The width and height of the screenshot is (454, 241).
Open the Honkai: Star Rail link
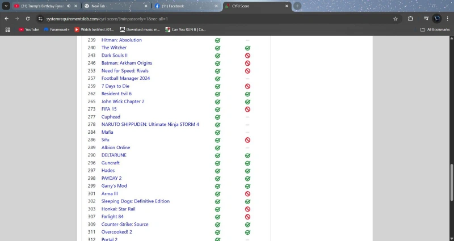click(x=119, y=209)
